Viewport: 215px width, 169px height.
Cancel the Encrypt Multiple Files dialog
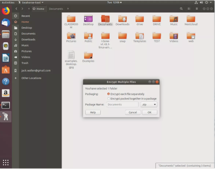[x=133, y=112]
